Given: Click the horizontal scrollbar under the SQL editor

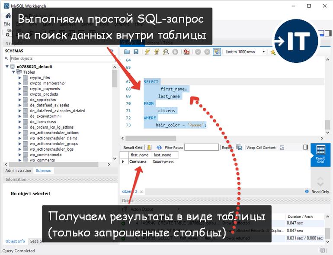Looking at the screenshot, I should point(151,138).
